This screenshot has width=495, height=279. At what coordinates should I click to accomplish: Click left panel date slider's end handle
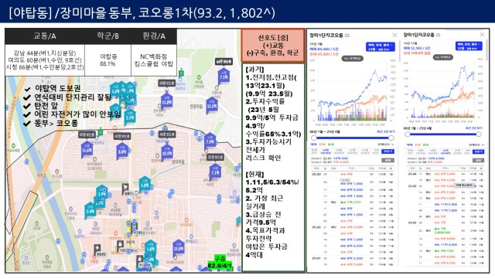coord(391,138)
